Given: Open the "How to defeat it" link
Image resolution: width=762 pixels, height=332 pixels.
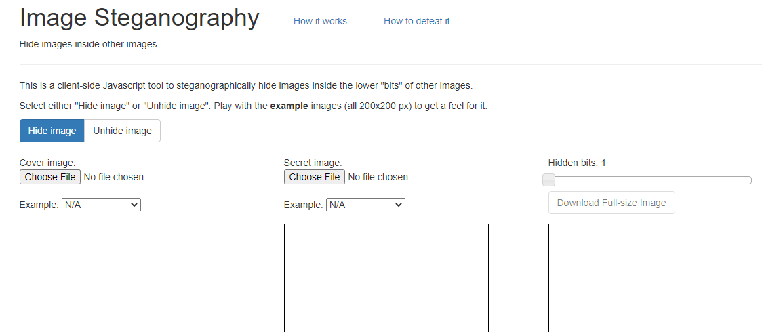Looking at the screenshot, I should (x=416, y=21).
